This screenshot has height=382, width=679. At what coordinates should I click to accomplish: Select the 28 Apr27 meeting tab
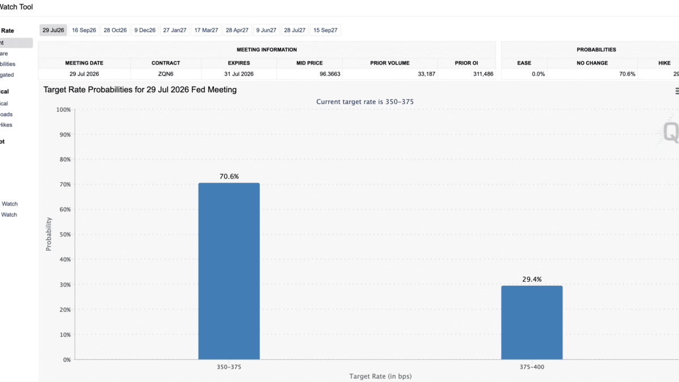pos(237,30)
